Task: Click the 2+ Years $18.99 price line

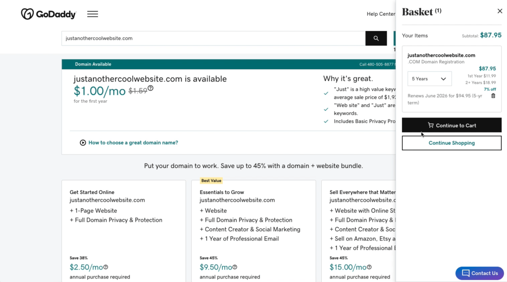Action: [480, 82]
